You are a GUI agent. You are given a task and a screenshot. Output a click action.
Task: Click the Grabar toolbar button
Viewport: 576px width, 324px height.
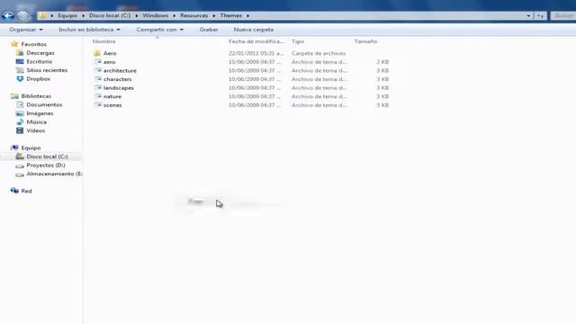pos(209,30)
